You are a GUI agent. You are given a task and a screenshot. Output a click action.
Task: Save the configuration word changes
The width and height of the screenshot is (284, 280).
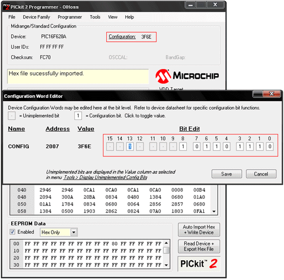pyautogui.click(x=226, y=174)
